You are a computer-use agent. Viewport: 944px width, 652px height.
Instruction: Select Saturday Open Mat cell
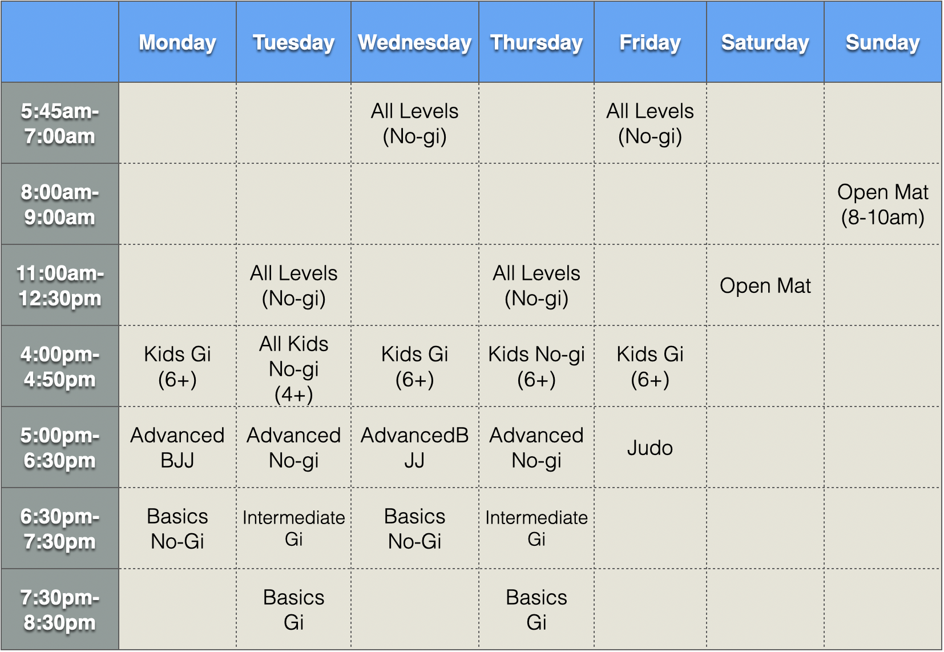tap(765, 285)
